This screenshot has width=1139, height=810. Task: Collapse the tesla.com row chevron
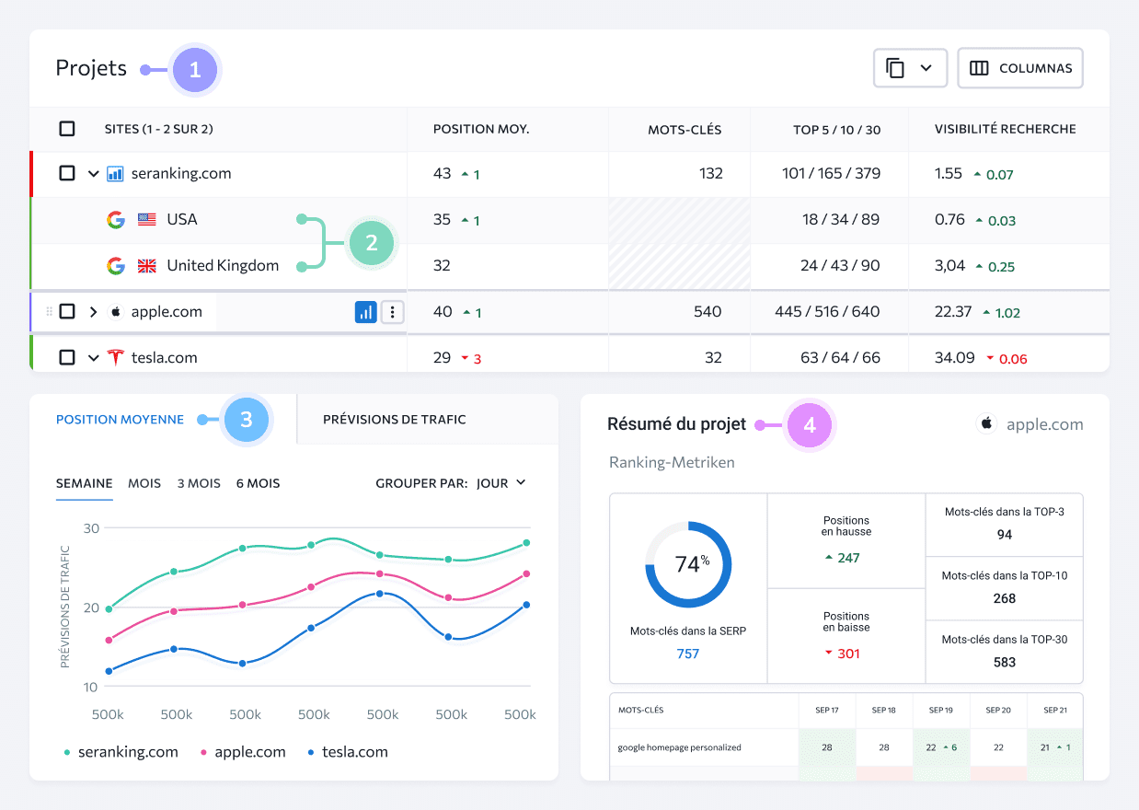pyautogui.click(x=93, y=357)
